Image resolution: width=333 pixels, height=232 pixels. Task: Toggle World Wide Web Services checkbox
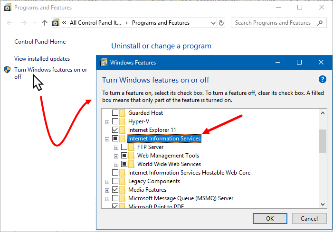[124, 164]
